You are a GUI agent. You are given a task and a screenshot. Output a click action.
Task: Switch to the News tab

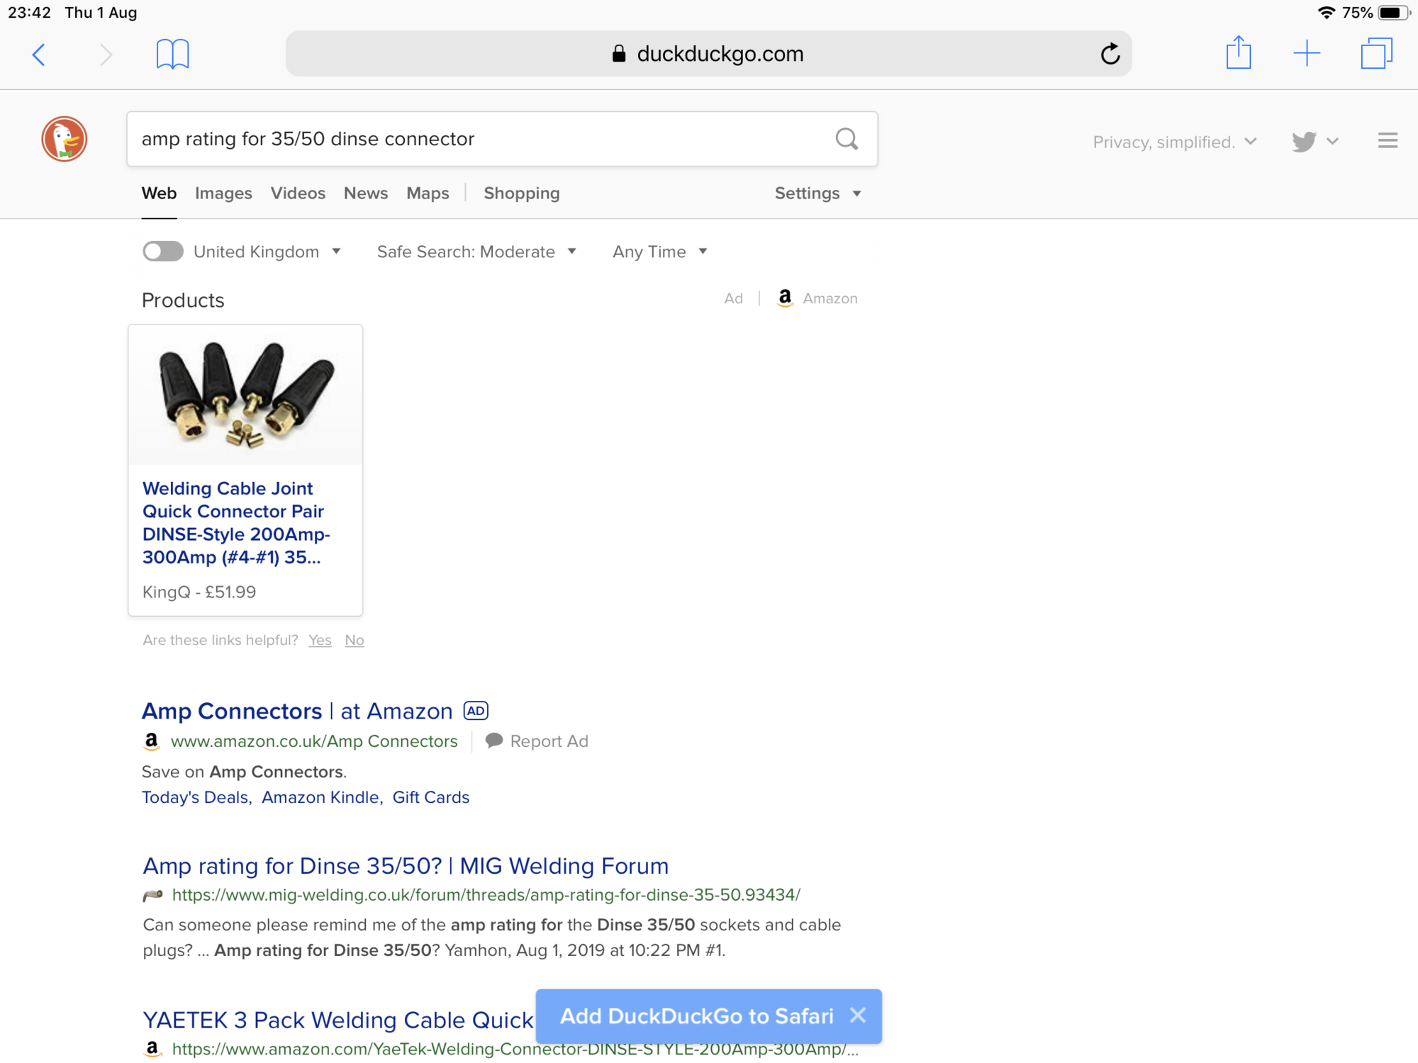pos(366,193)
